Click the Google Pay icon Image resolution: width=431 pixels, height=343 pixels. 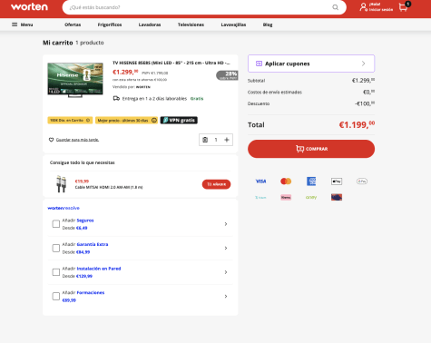(x=362, y=181)
